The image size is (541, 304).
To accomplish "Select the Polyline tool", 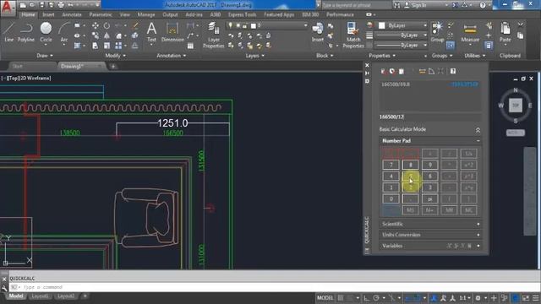I will (26, 32).
